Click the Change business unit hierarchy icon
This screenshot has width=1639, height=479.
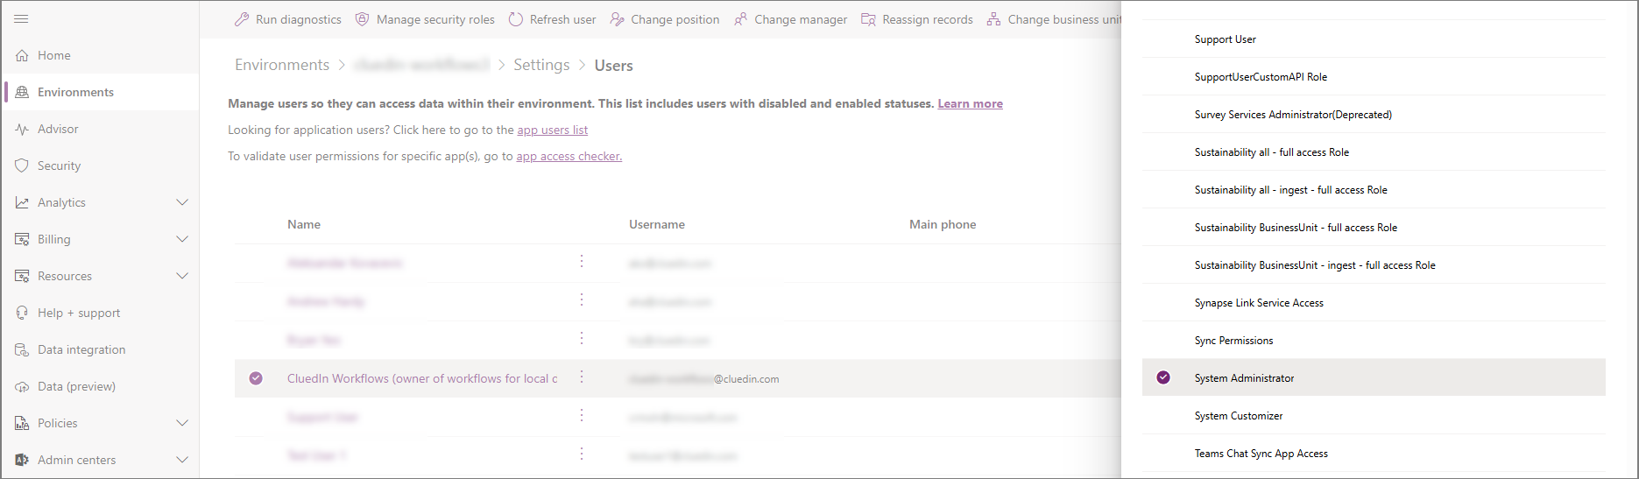point(993,19)
